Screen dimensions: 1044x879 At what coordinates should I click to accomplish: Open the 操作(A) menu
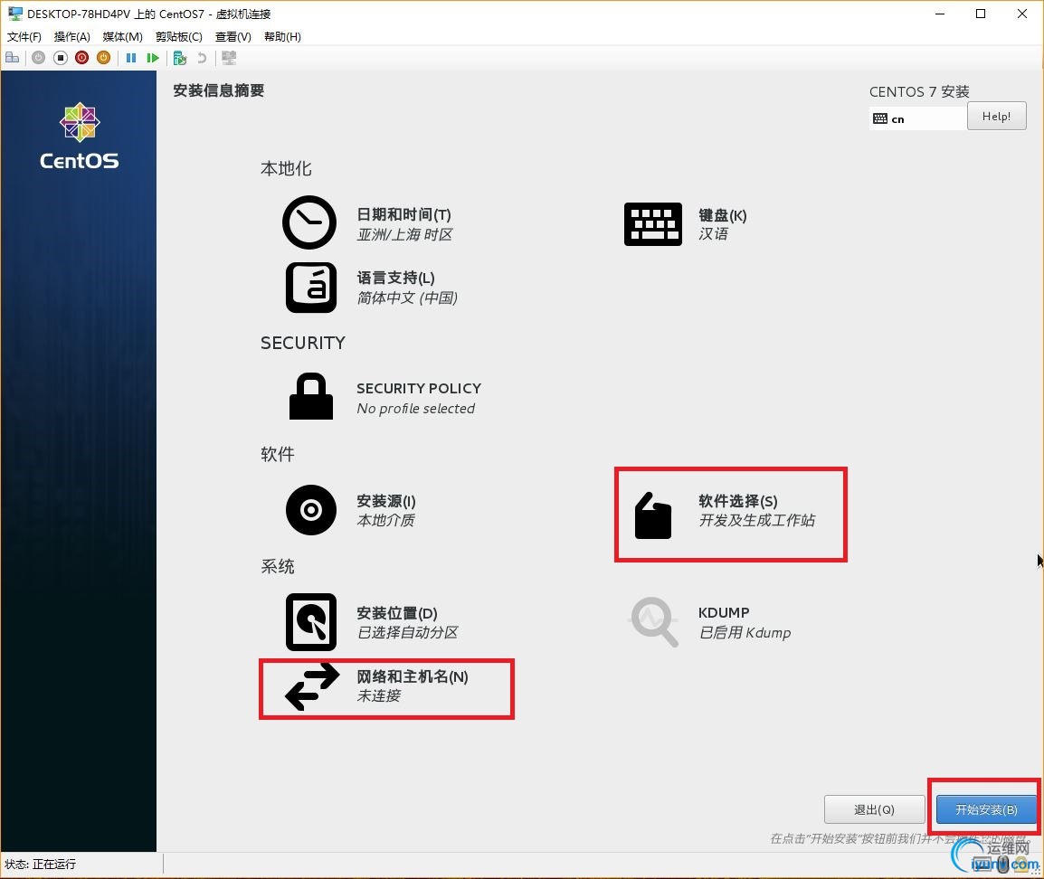coord(71,36)
